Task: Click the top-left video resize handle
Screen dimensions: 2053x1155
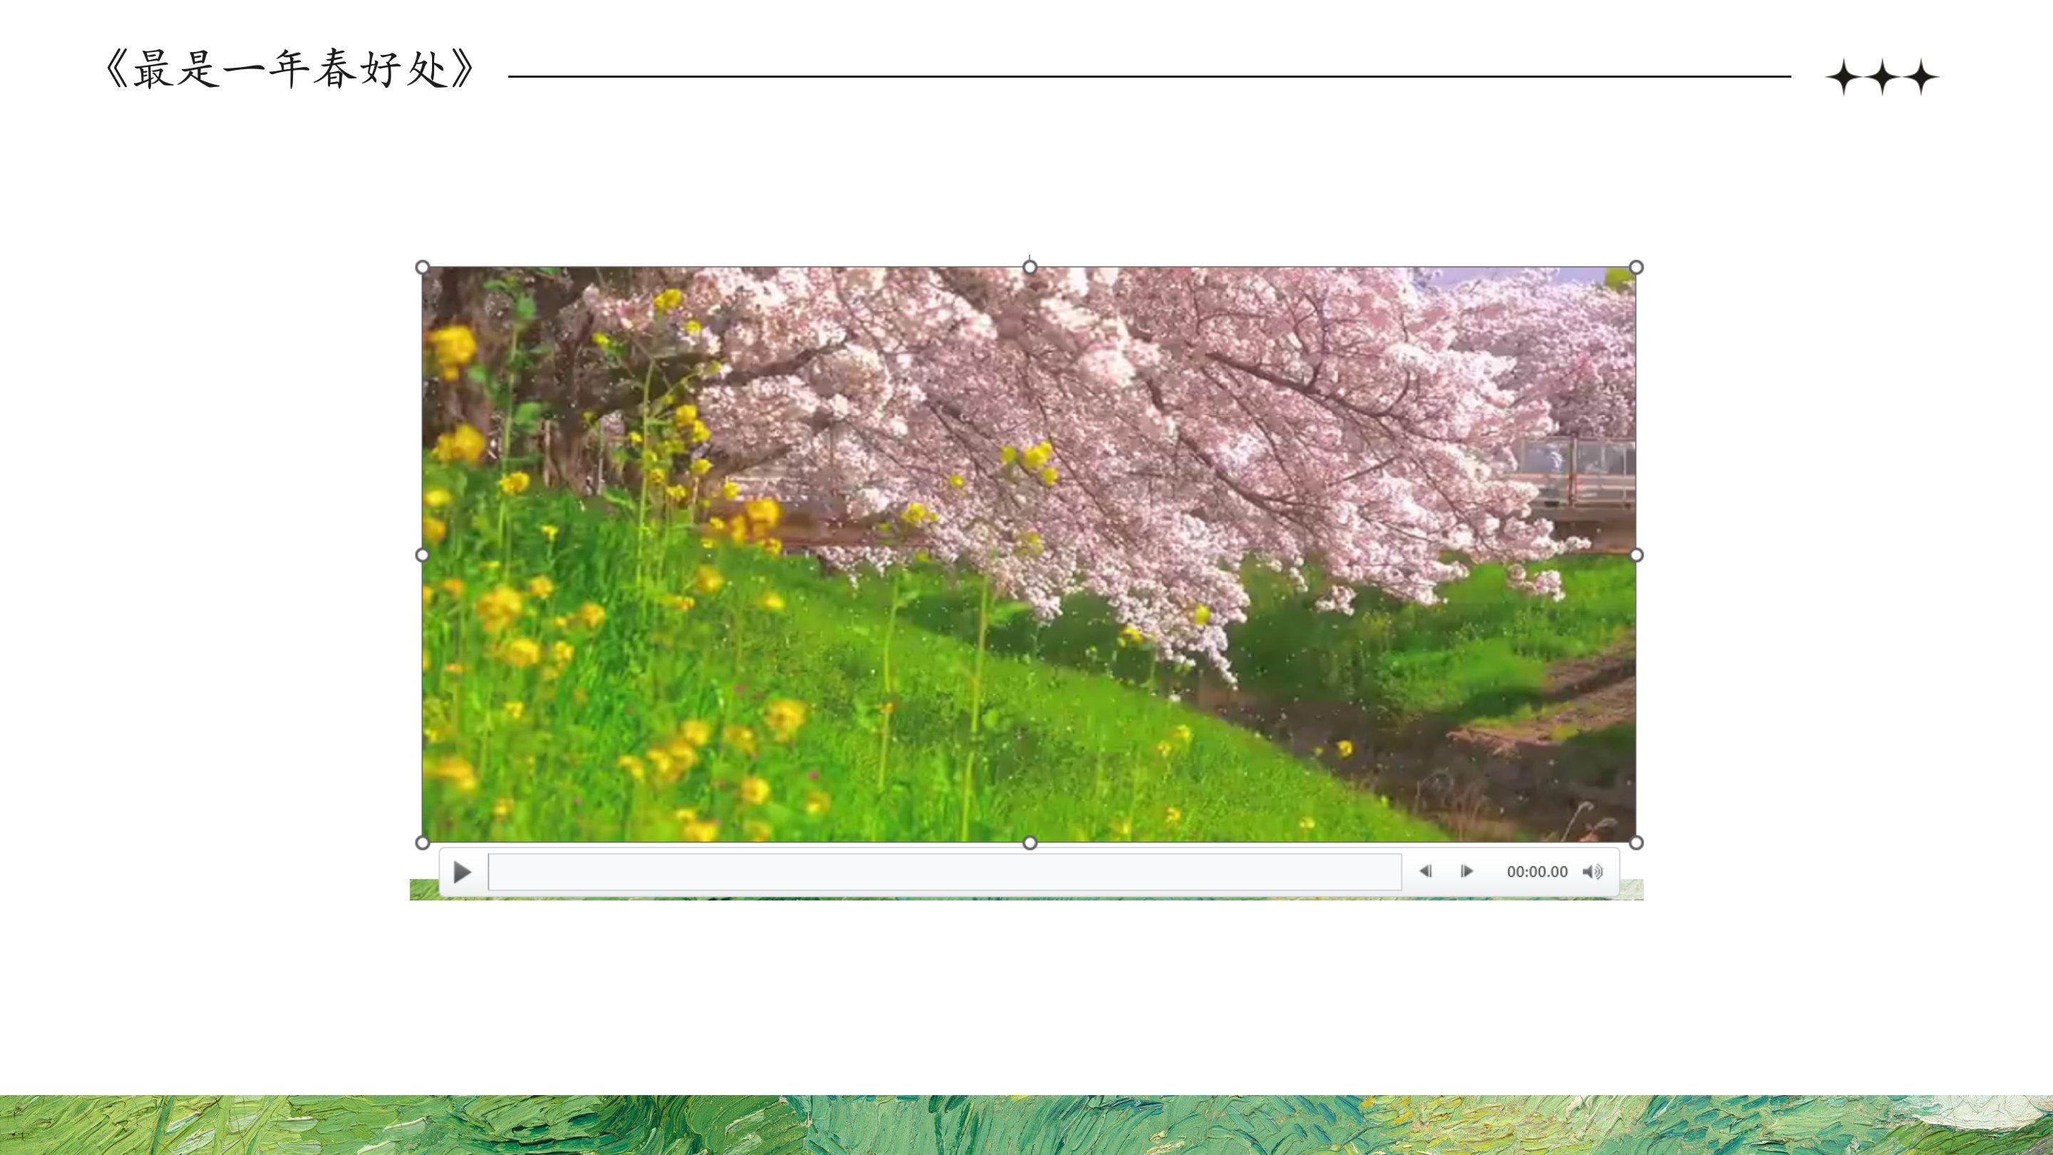Action: click(423, 267)
